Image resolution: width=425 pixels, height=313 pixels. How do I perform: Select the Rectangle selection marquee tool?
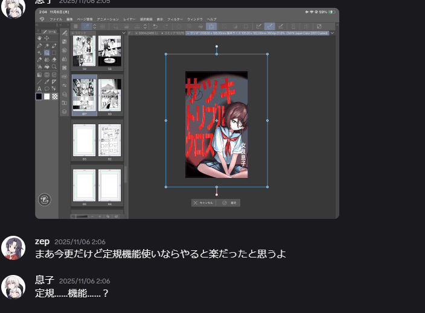tap(54, 52)
